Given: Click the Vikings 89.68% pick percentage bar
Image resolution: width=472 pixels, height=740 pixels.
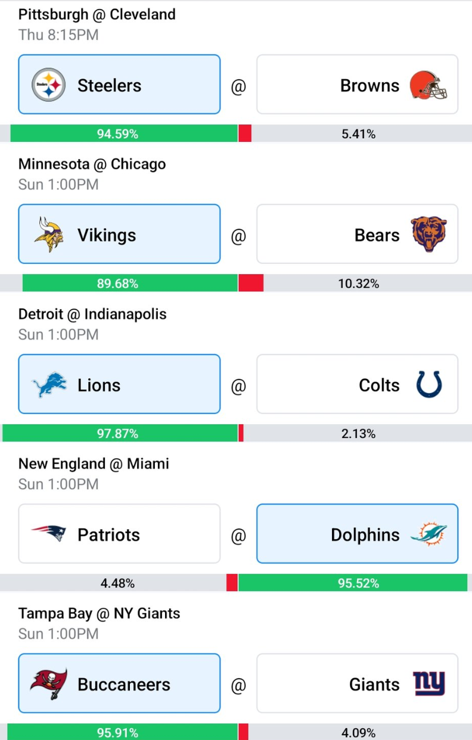Looking at the screenshot, I should point(130,284).
